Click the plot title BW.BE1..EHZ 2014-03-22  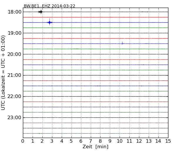click(x=49, y=6)
